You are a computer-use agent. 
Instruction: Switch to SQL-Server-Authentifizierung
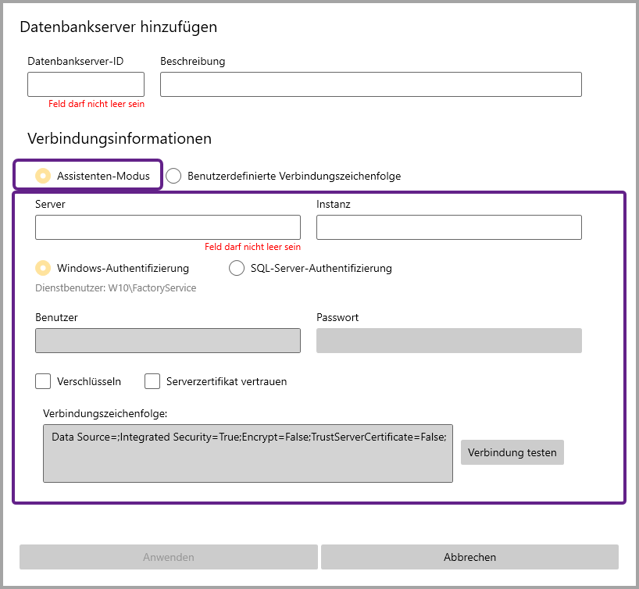point(237,268)
